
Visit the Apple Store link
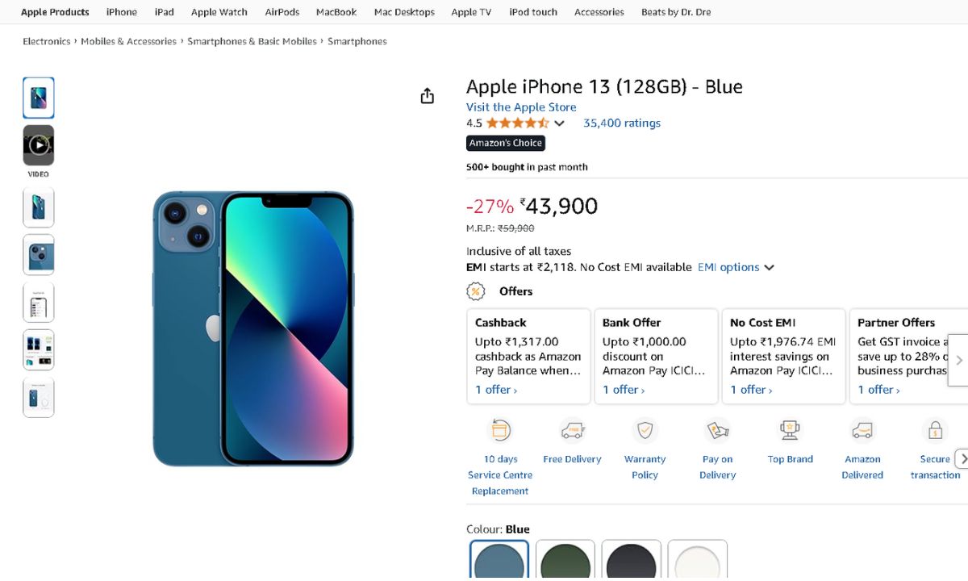521,107
